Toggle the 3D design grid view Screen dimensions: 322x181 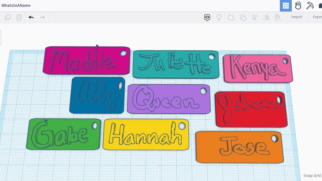[x=286, y=6]
